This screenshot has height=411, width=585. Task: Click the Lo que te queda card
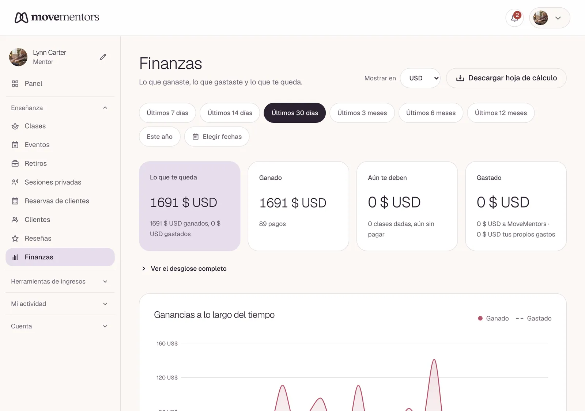[190, 206]
